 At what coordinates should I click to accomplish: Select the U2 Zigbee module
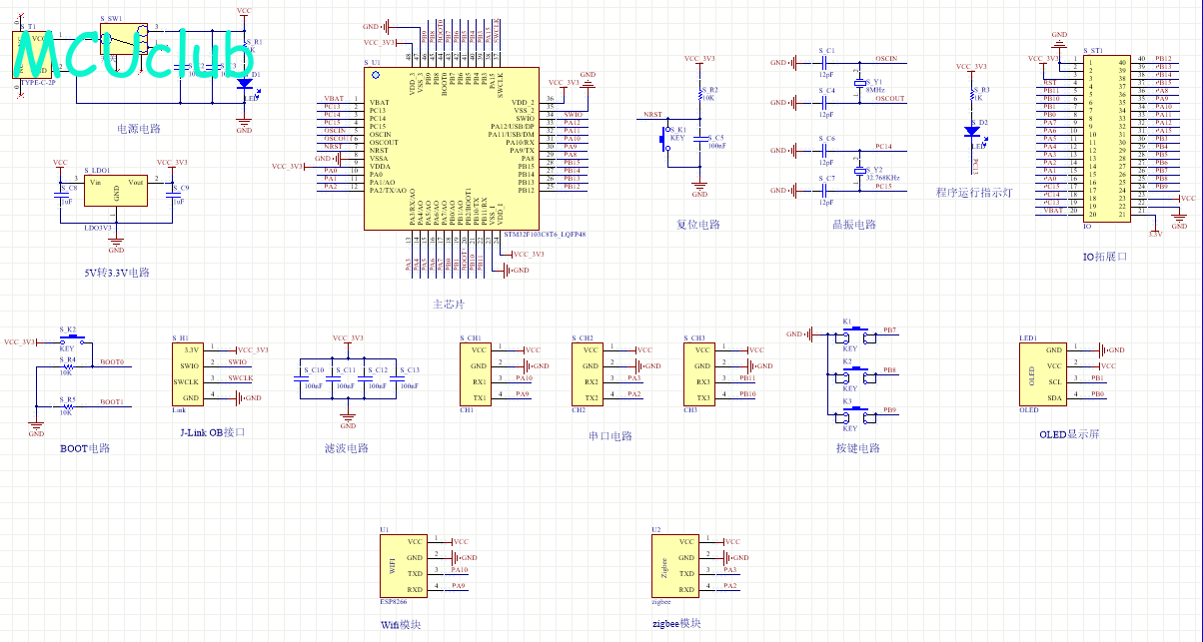tap(674, 566)
